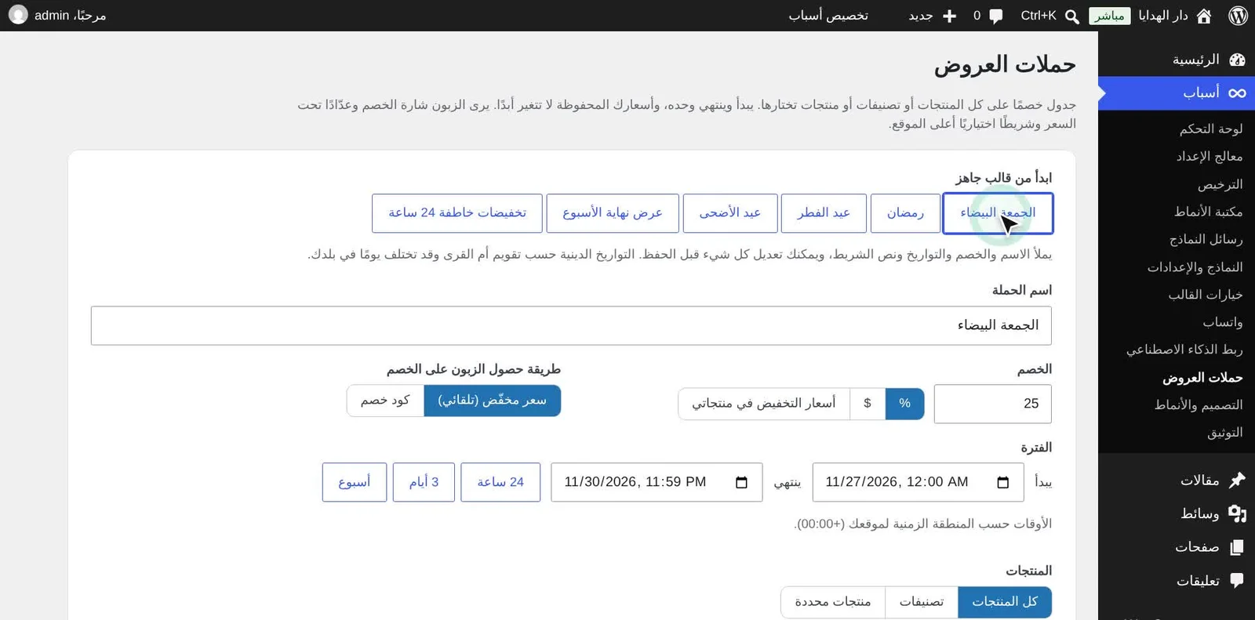Click the مباشر live status badge
This screenshot has height=620, width=1255.
tap(1110, 16)
